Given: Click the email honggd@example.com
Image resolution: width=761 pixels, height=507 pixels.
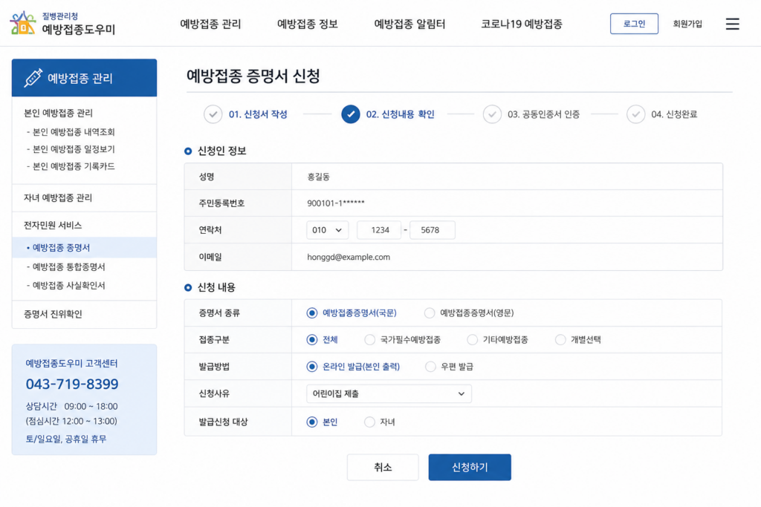Looking at the screenshot, I should (x=349, y=257).
